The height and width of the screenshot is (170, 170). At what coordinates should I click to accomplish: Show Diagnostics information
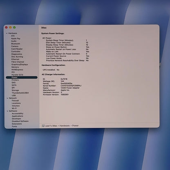(17, 54)
